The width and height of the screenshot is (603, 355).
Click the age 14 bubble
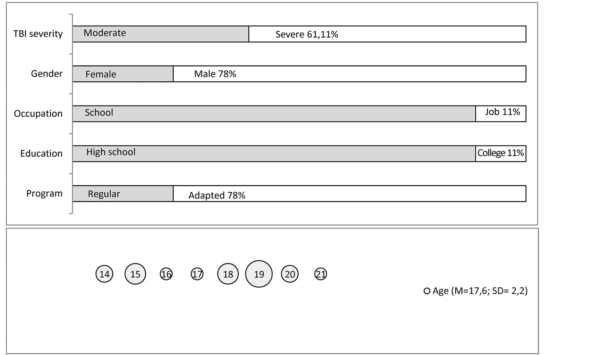[104, 274]
